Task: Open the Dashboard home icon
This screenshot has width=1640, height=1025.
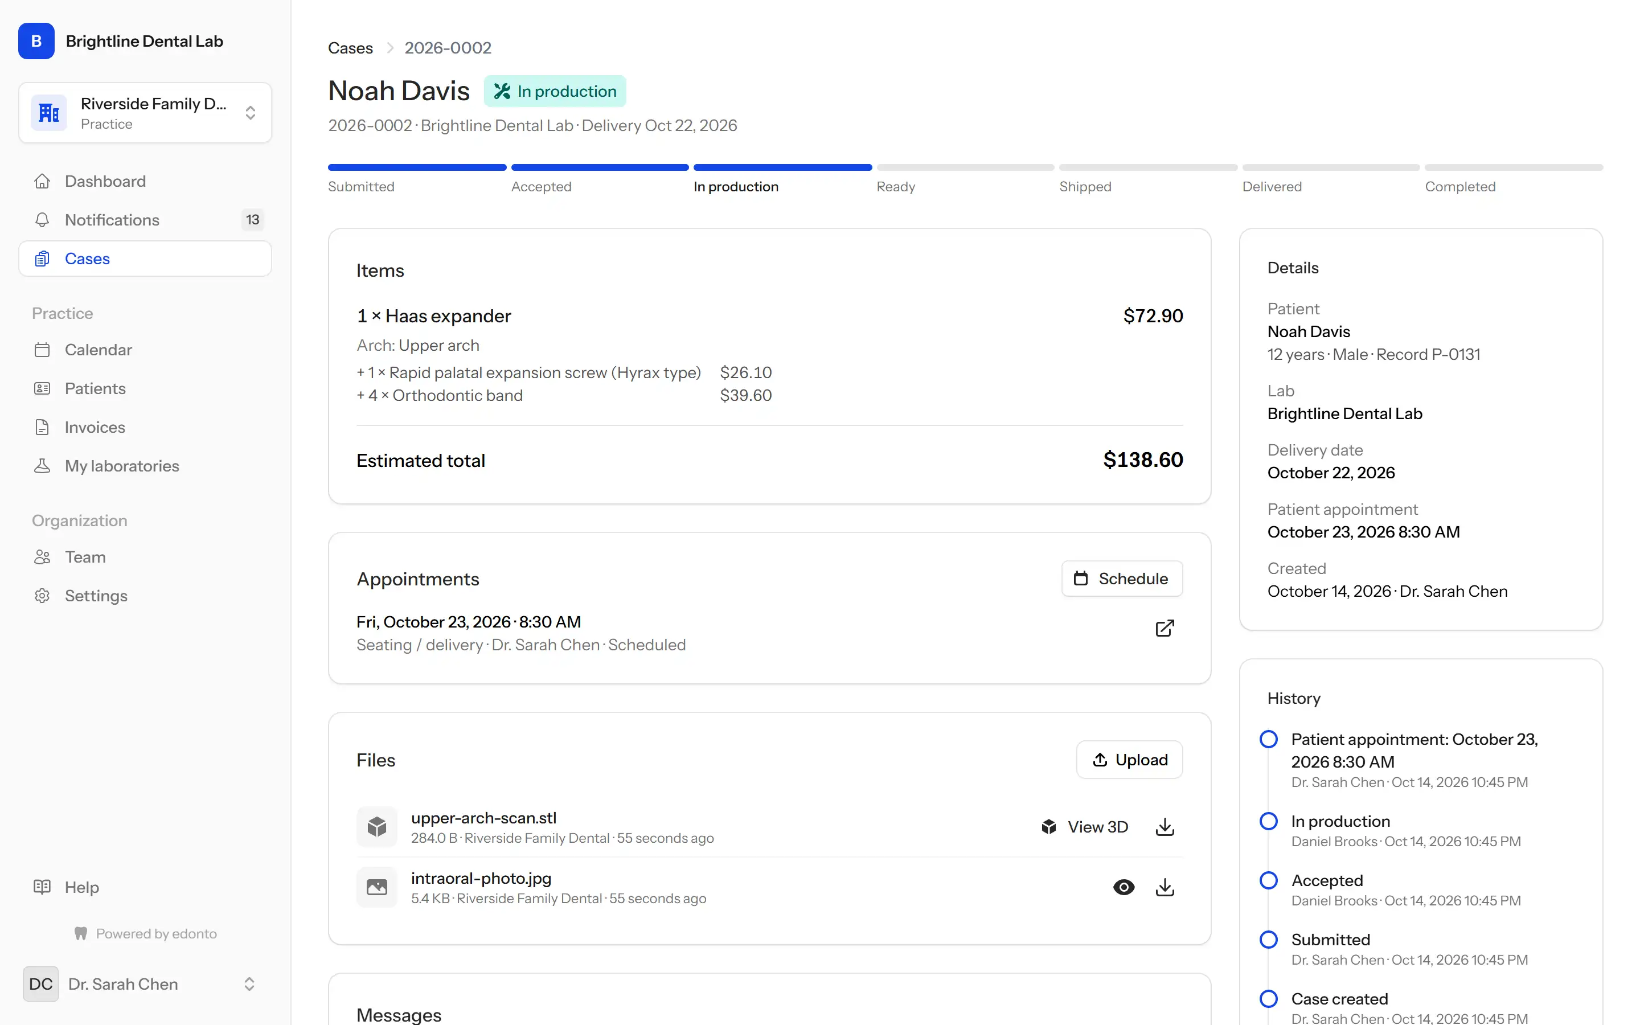Action: click(42, 181)
